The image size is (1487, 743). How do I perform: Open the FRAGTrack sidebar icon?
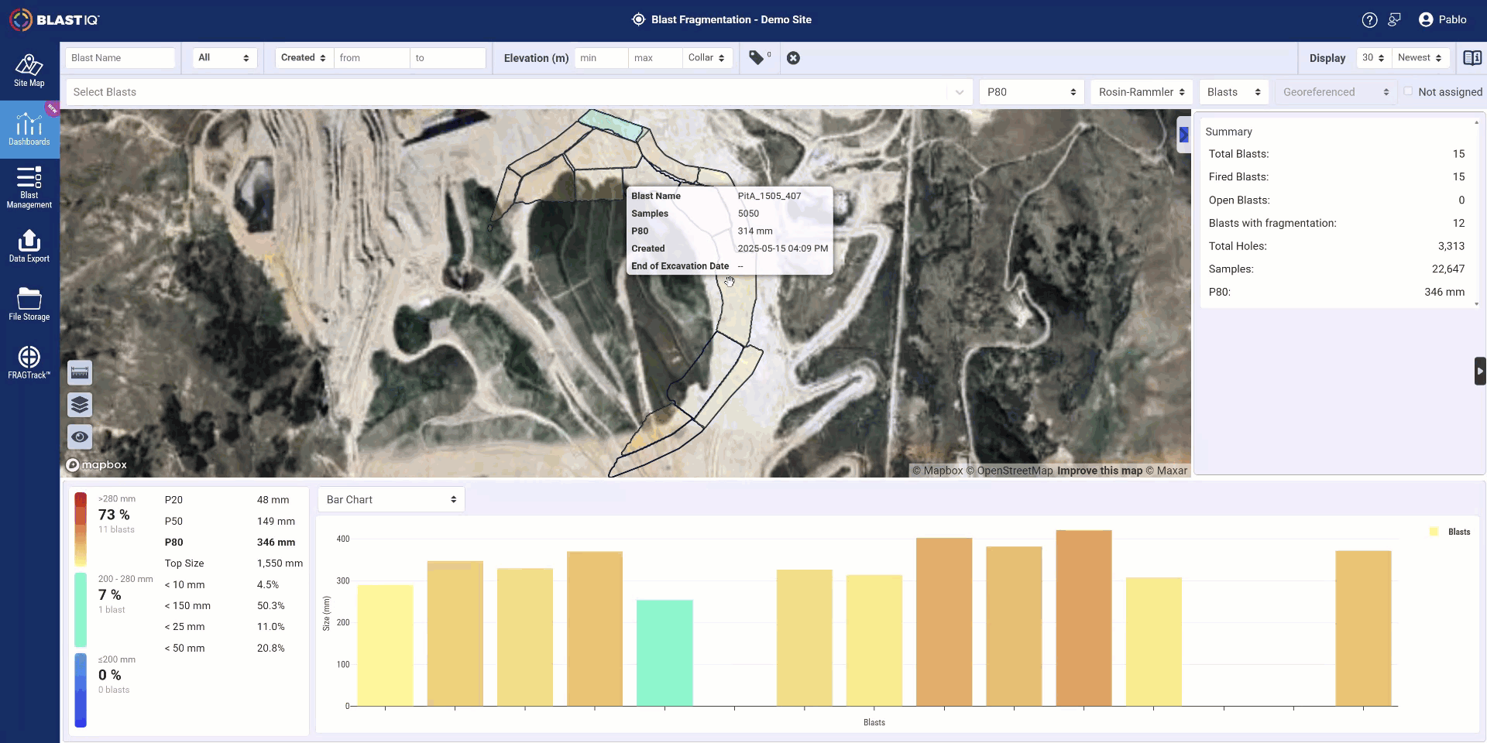pyautogui.click(x=29, y=362)
